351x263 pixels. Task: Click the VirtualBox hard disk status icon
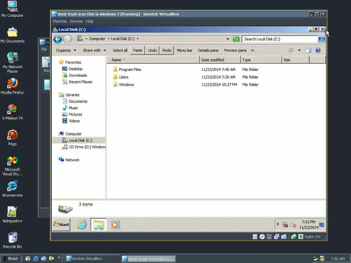point(255,237)
